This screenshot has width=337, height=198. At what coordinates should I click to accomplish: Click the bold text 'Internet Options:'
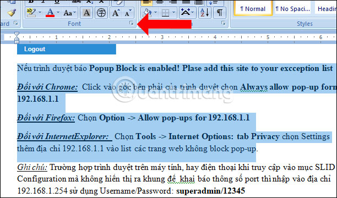(201, 136)
